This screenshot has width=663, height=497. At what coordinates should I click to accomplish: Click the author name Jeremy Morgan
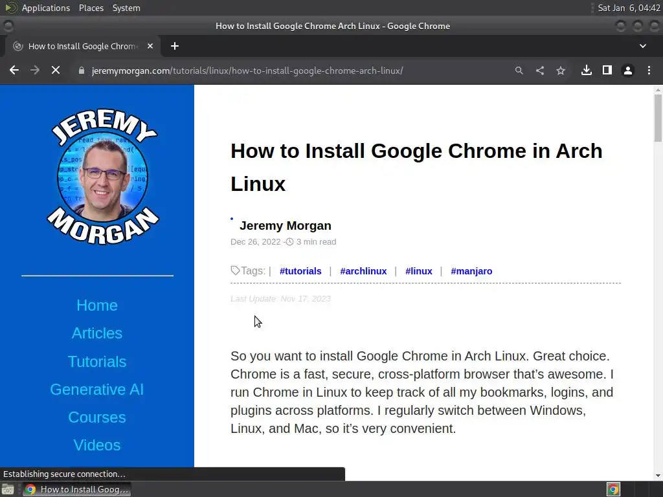tap(286, 226)
